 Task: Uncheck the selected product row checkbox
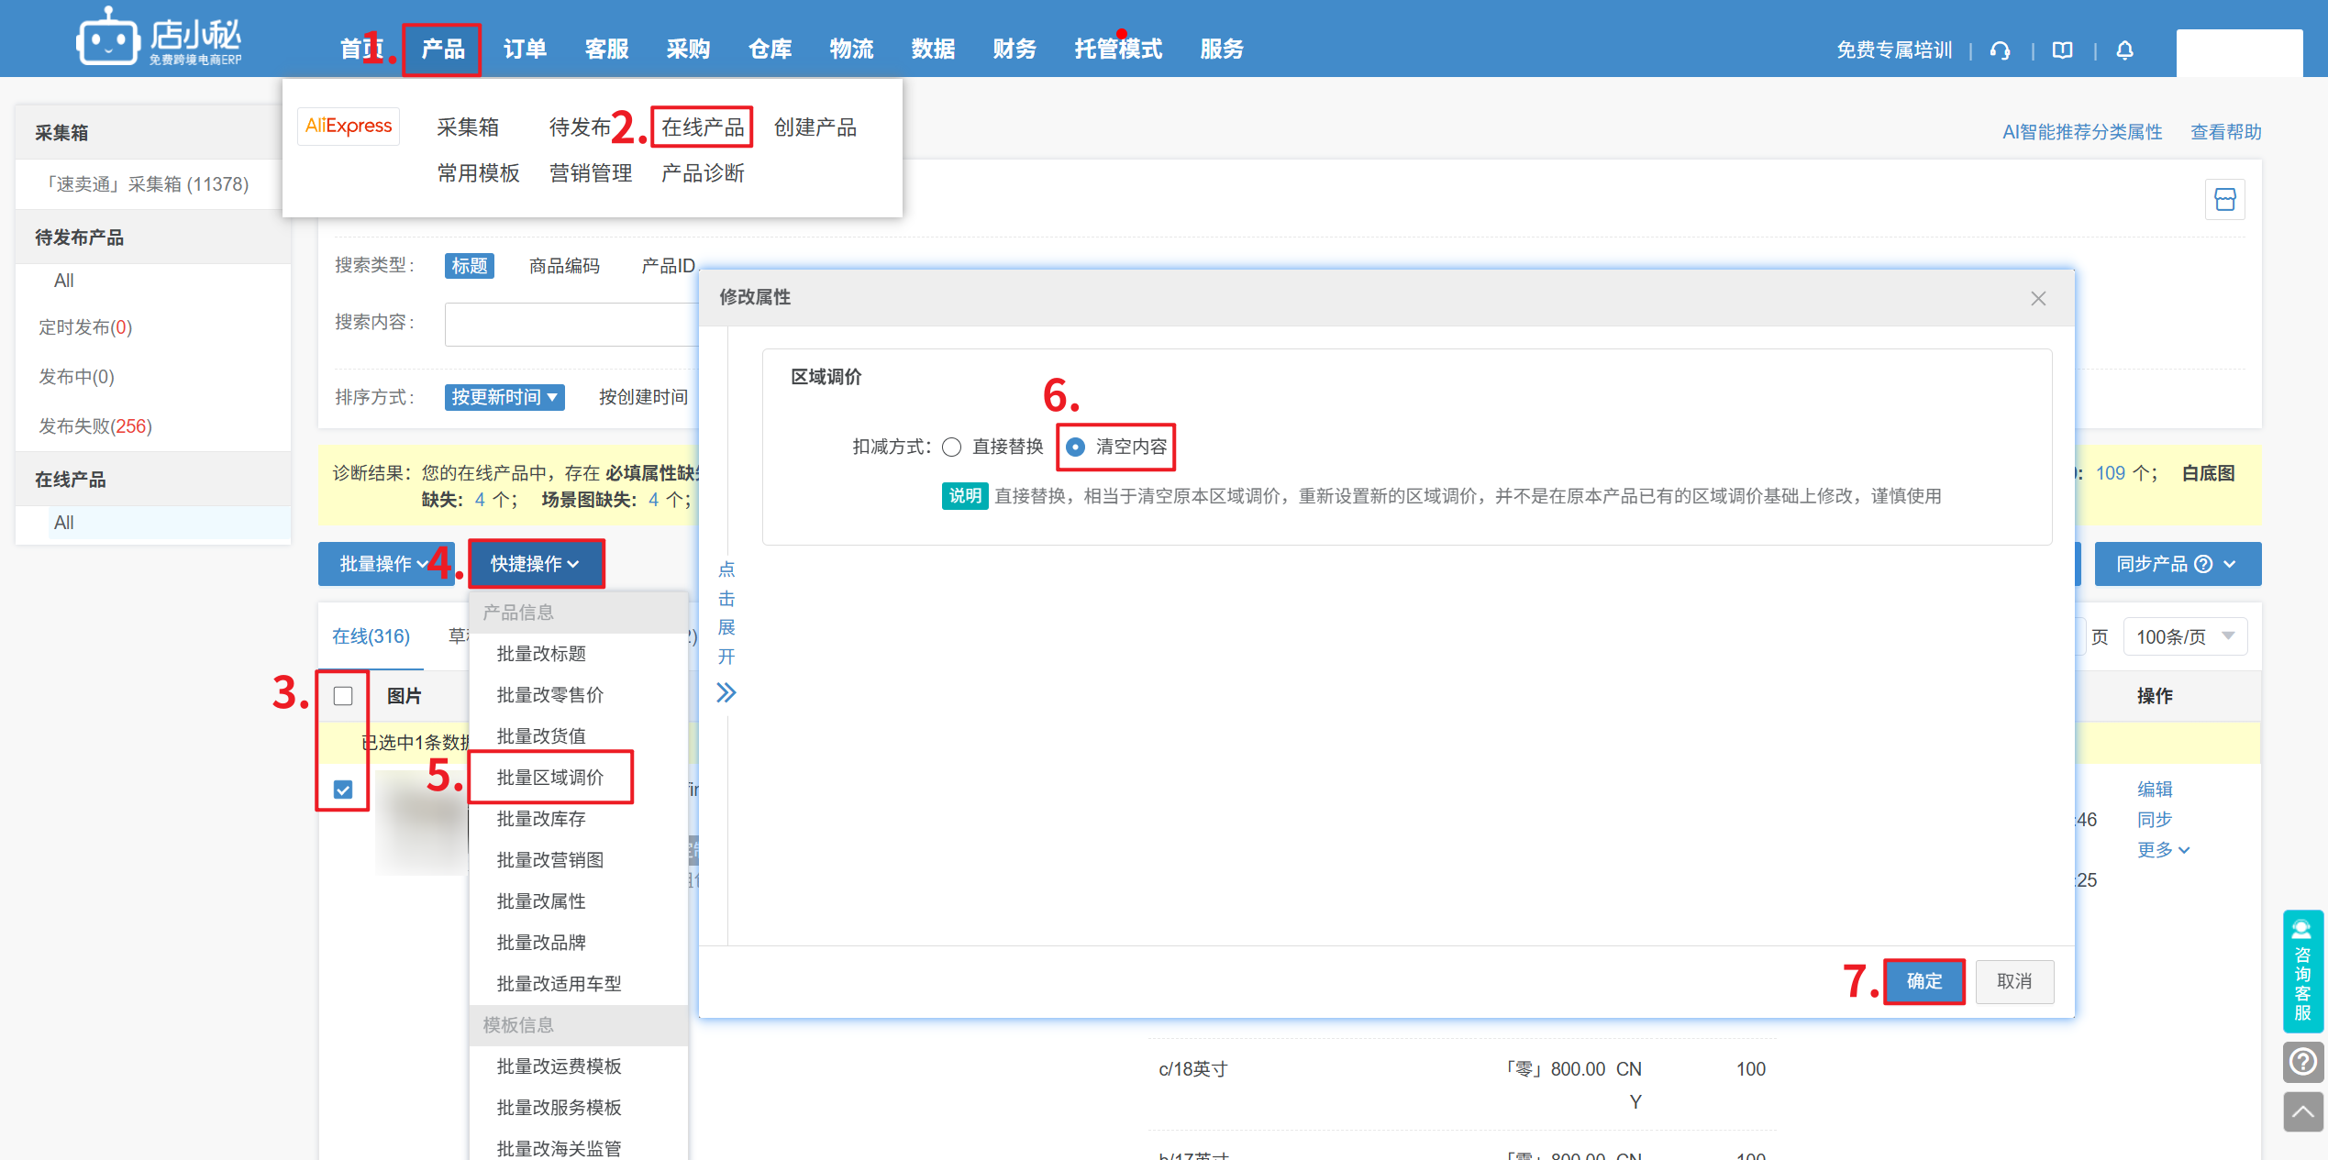tap(343, 790)
